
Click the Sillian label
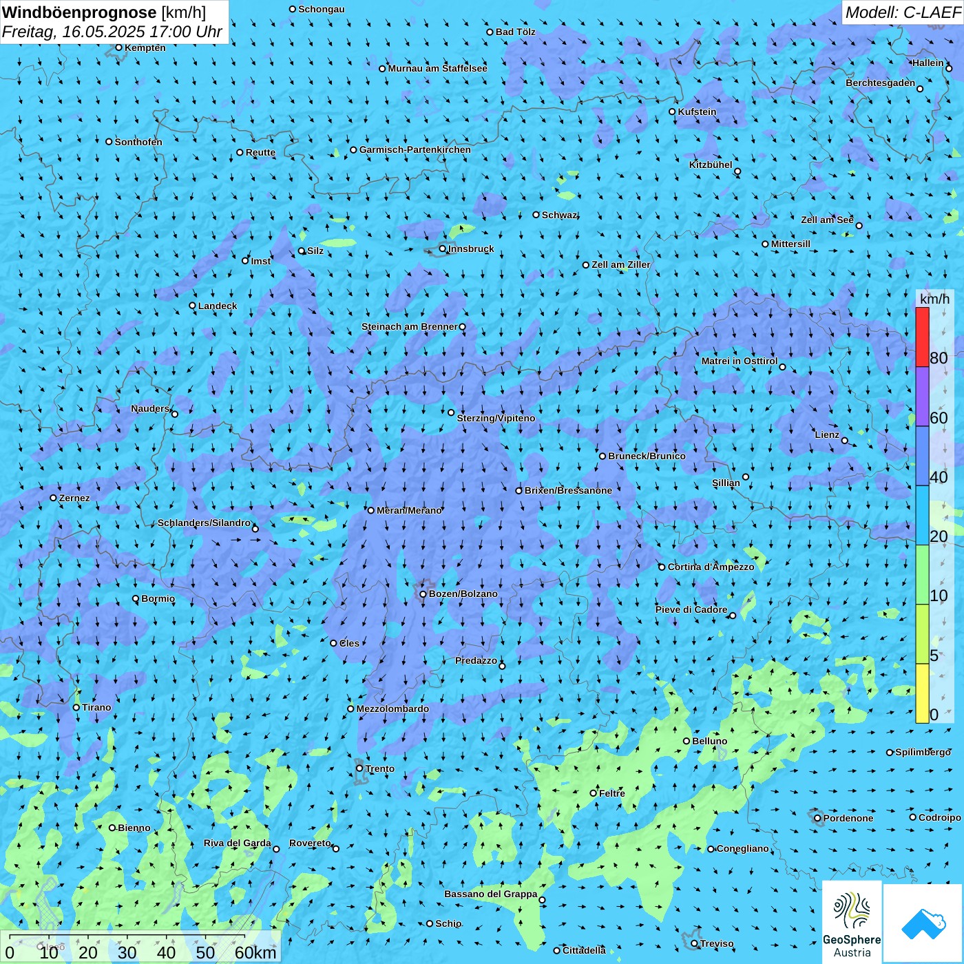[726, 483]
